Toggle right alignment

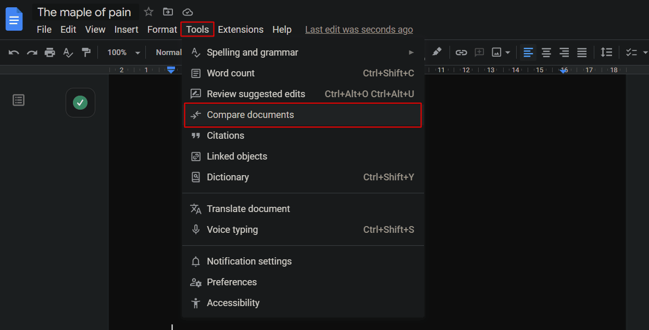coord(564,52)
